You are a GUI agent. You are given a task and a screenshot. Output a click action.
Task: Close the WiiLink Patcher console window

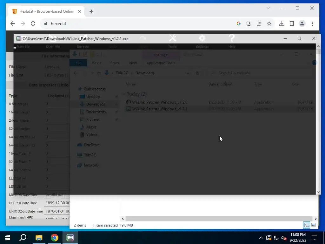pyautogui.click(x=314, y=38)
